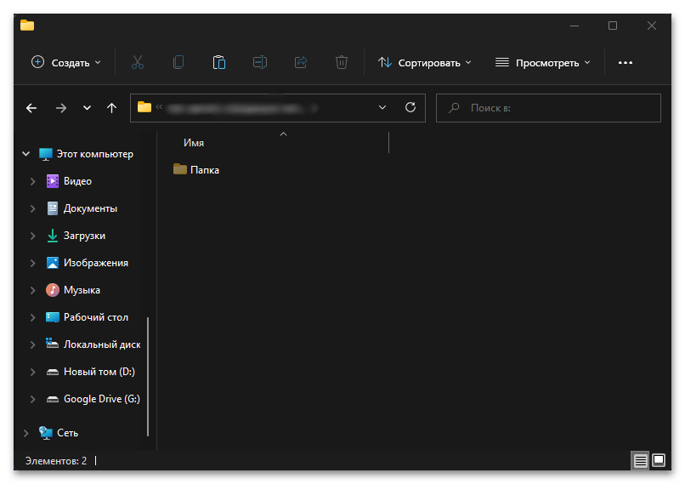Click the Copy icon in toolbar

(178, 62)
